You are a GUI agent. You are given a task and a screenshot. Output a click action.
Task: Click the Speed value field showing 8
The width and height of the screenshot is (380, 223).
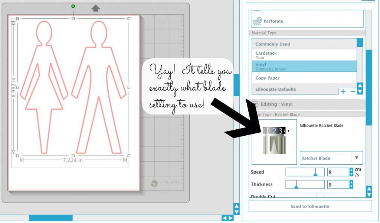point(338,172)
